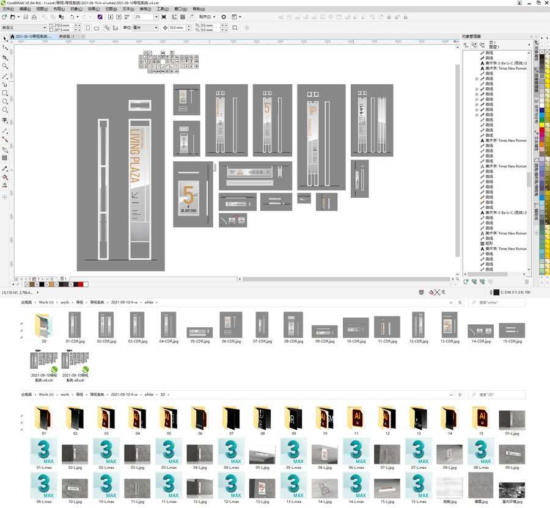Click the 页 1 page tab
The image size is (550, 508).
pos(63,279)
